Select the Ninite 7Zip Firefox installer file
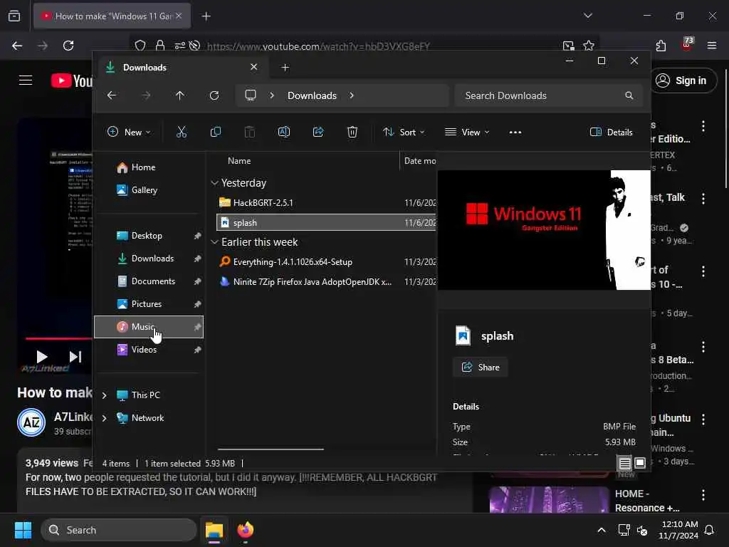Viewport: 729px width, 547px height. coord(325,282)
